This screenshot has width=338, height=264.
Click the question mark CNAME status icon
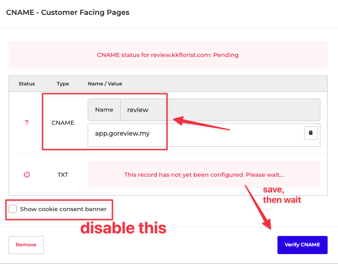[27, 123]
